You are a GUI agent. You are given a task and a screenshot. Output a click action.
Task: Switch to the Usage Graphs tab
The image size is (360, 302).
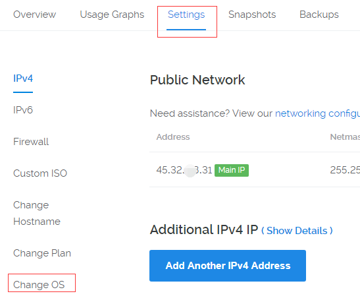coord(112,15)
